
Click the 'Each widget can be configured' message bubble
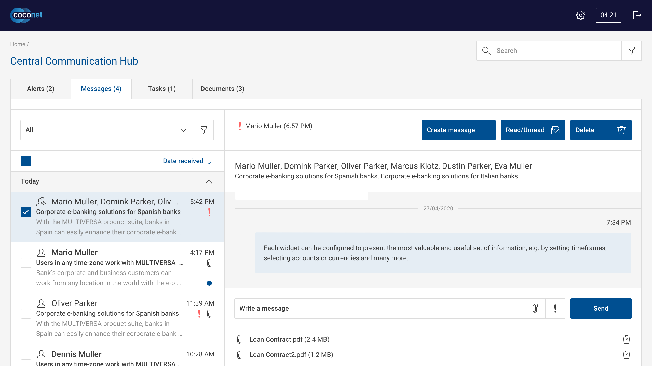pos(443,253)
